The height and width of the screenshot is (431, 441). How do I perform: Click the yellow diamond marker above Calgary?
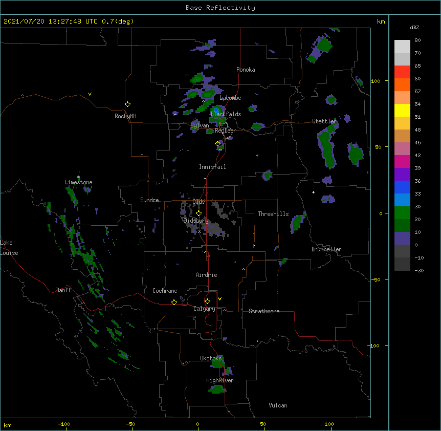(207, 301)
